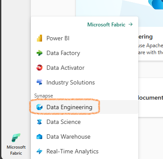Open Industry Solutions experience
The height and width of the screenshot is (159, 163).
[71, 82]
